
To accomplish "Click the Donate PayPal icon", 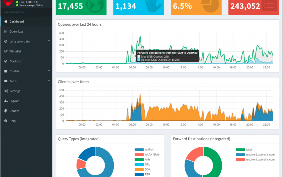I will tap(6, 111).
